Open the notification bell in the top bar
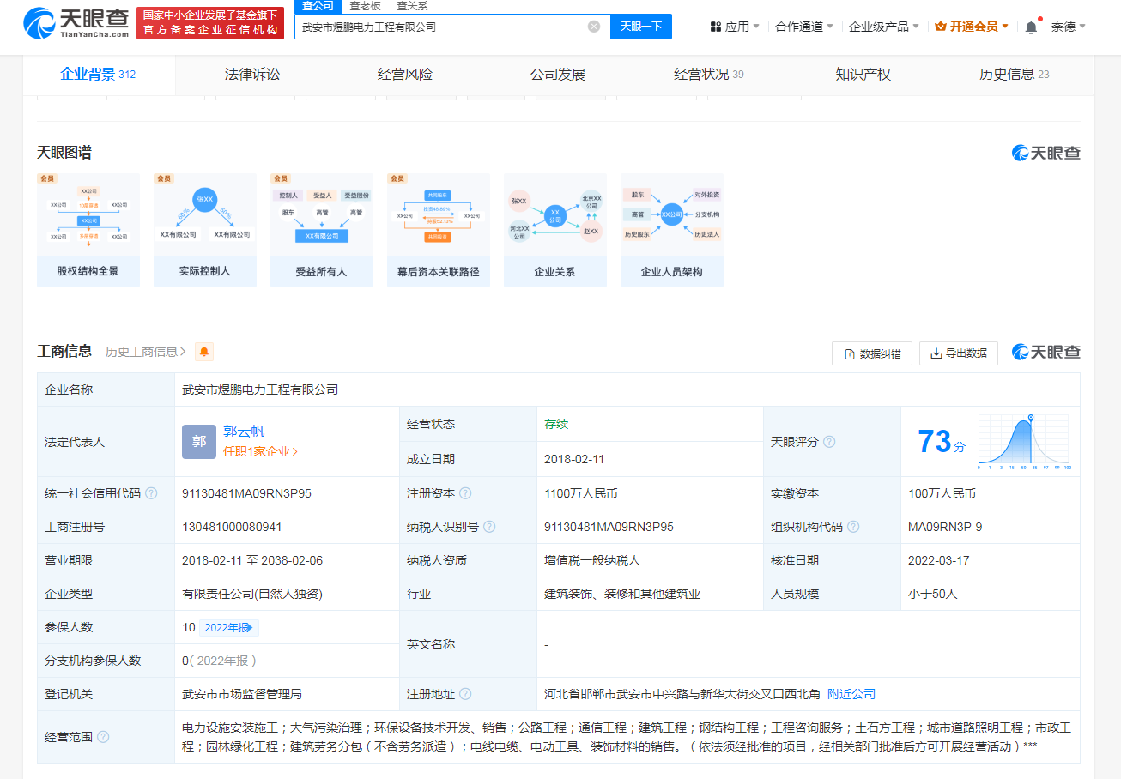Viewport: 1121px width, 779px height. 1031,27
